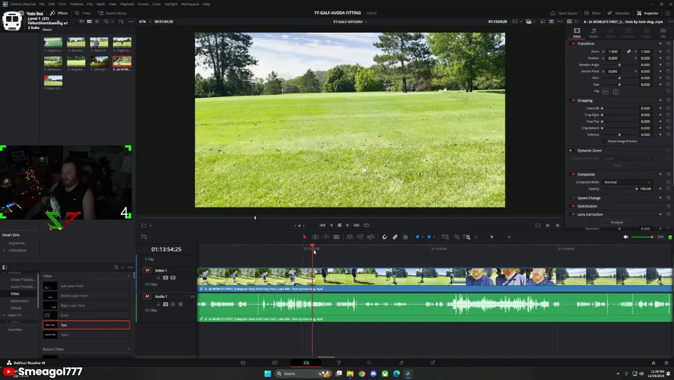Toggle the Transform section enable dot

573,44
